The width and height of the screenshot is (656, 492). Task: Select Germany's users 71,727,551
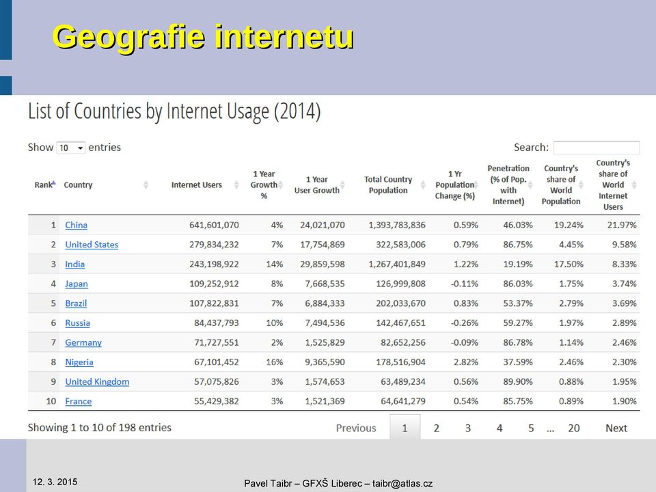(x=217, y=342)
